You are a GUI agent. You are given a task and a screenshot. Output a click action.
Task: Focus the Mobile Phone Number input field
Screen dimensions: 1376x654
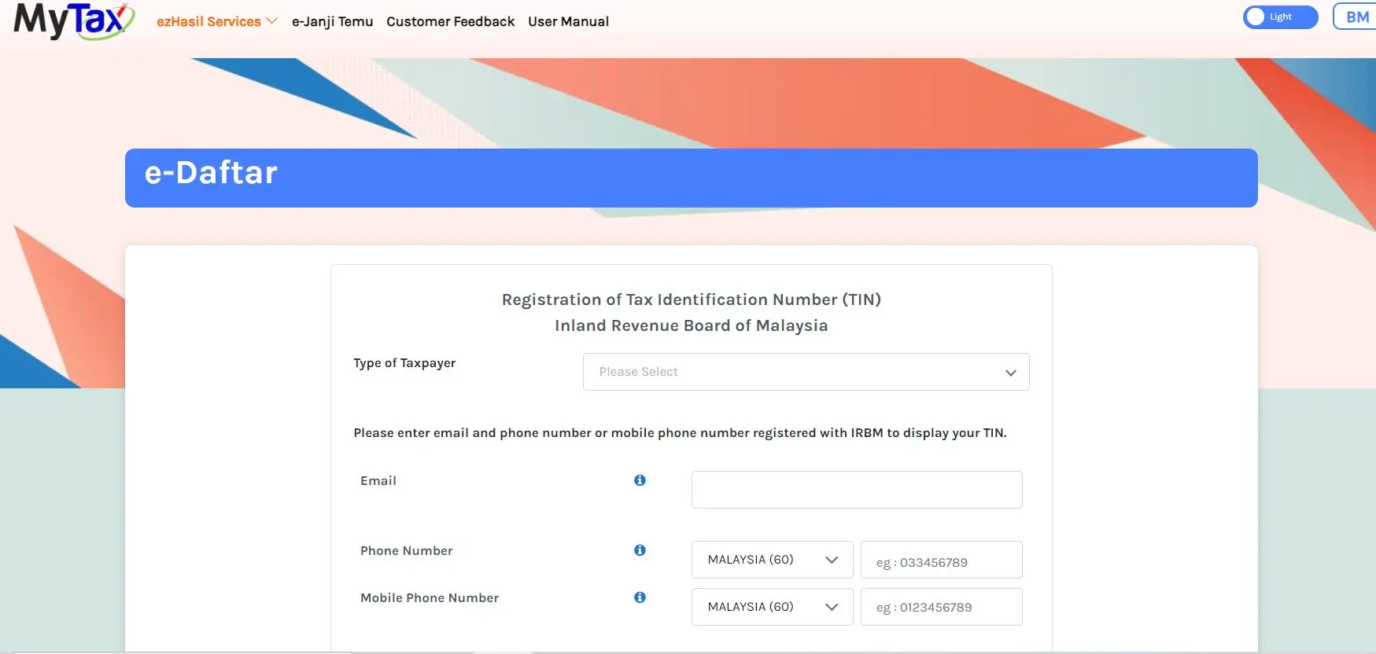[x=941, y=607]
